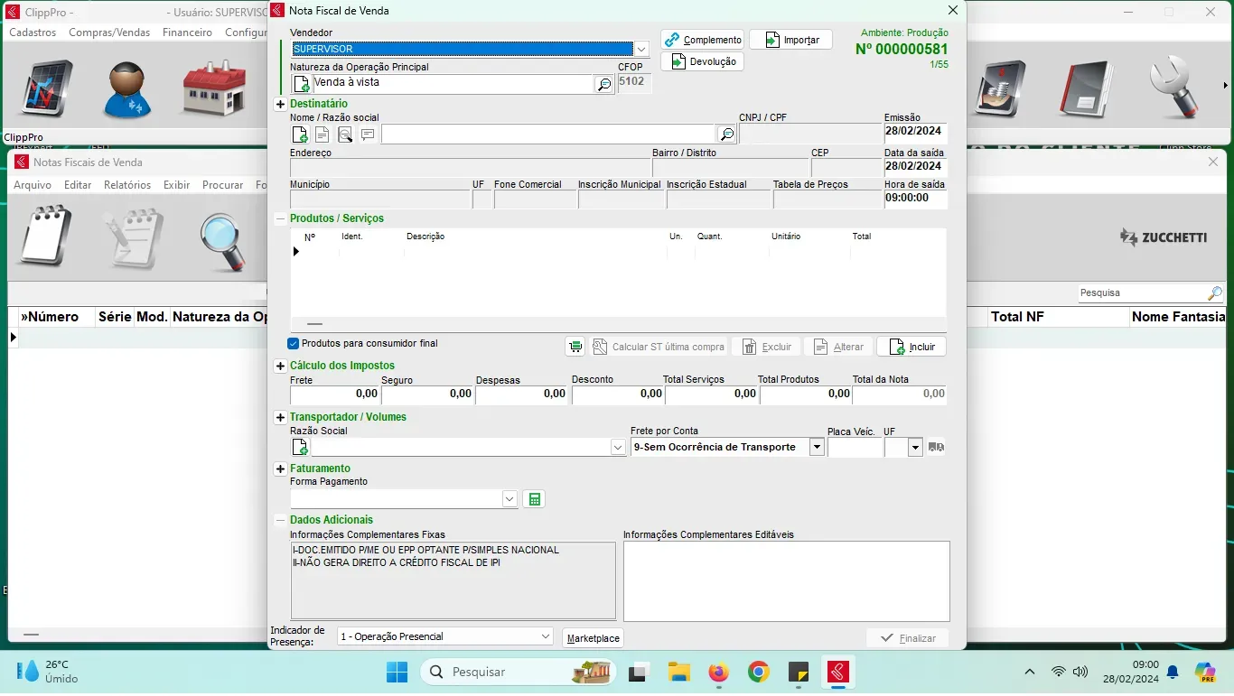Open the Indicador de Presença dropdown
1234x696 pixels.
coord(546,636)
